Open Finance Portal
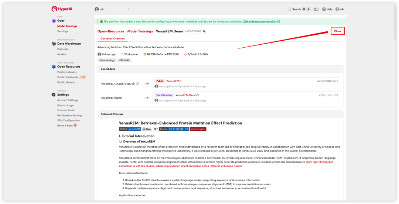This screenshot has height=204, width=399. click(66, 110)
